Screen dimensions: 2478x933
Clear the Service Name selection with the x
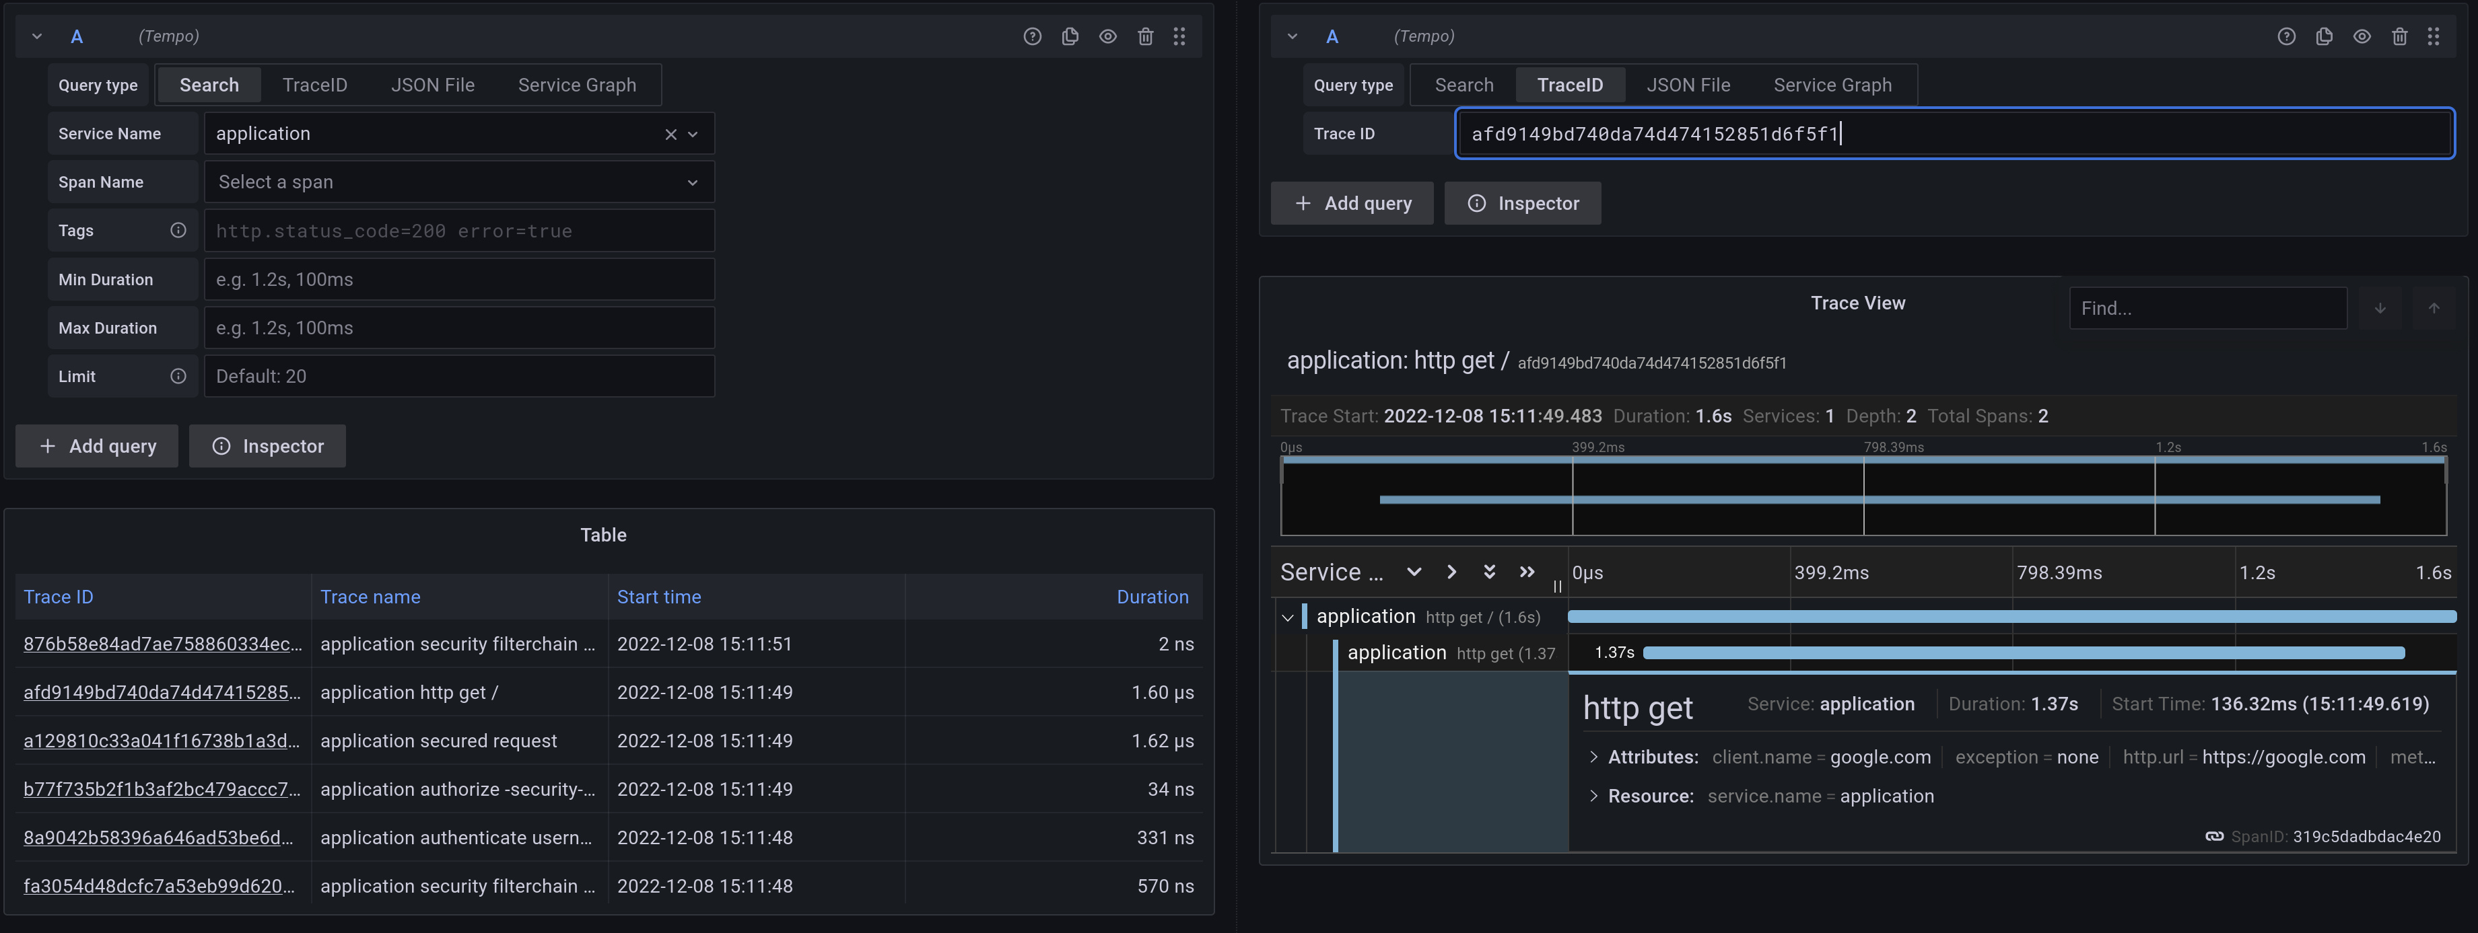670,134
